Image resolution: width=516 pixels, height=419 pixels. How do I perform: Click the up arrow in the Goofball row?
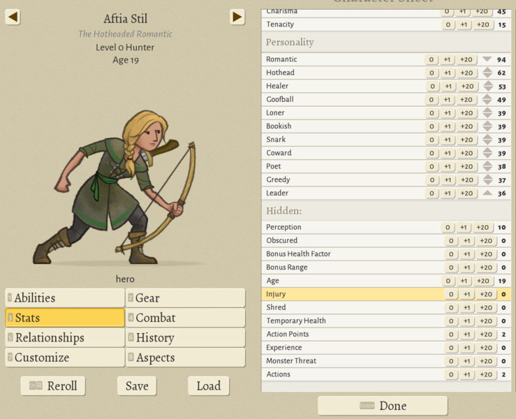point(487,96)
